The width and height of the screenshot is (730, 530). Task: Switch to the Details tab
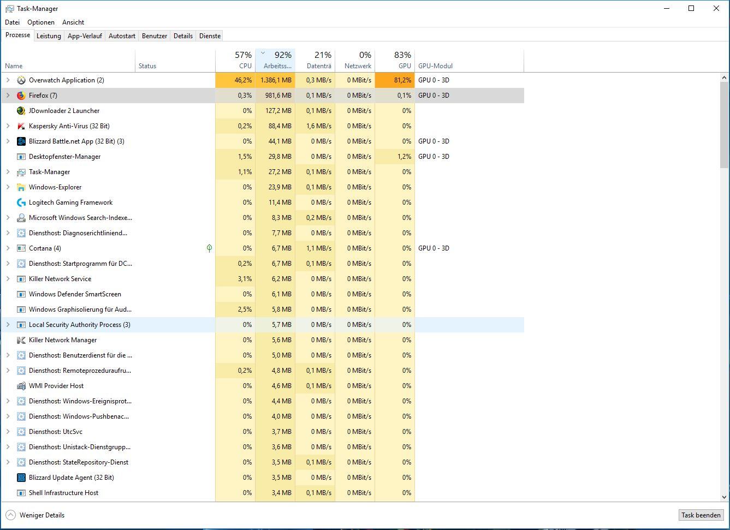click(x=183, y=36)
